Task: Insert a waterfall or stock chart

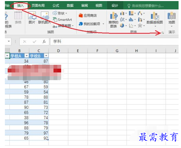Action: pos(141,14)
